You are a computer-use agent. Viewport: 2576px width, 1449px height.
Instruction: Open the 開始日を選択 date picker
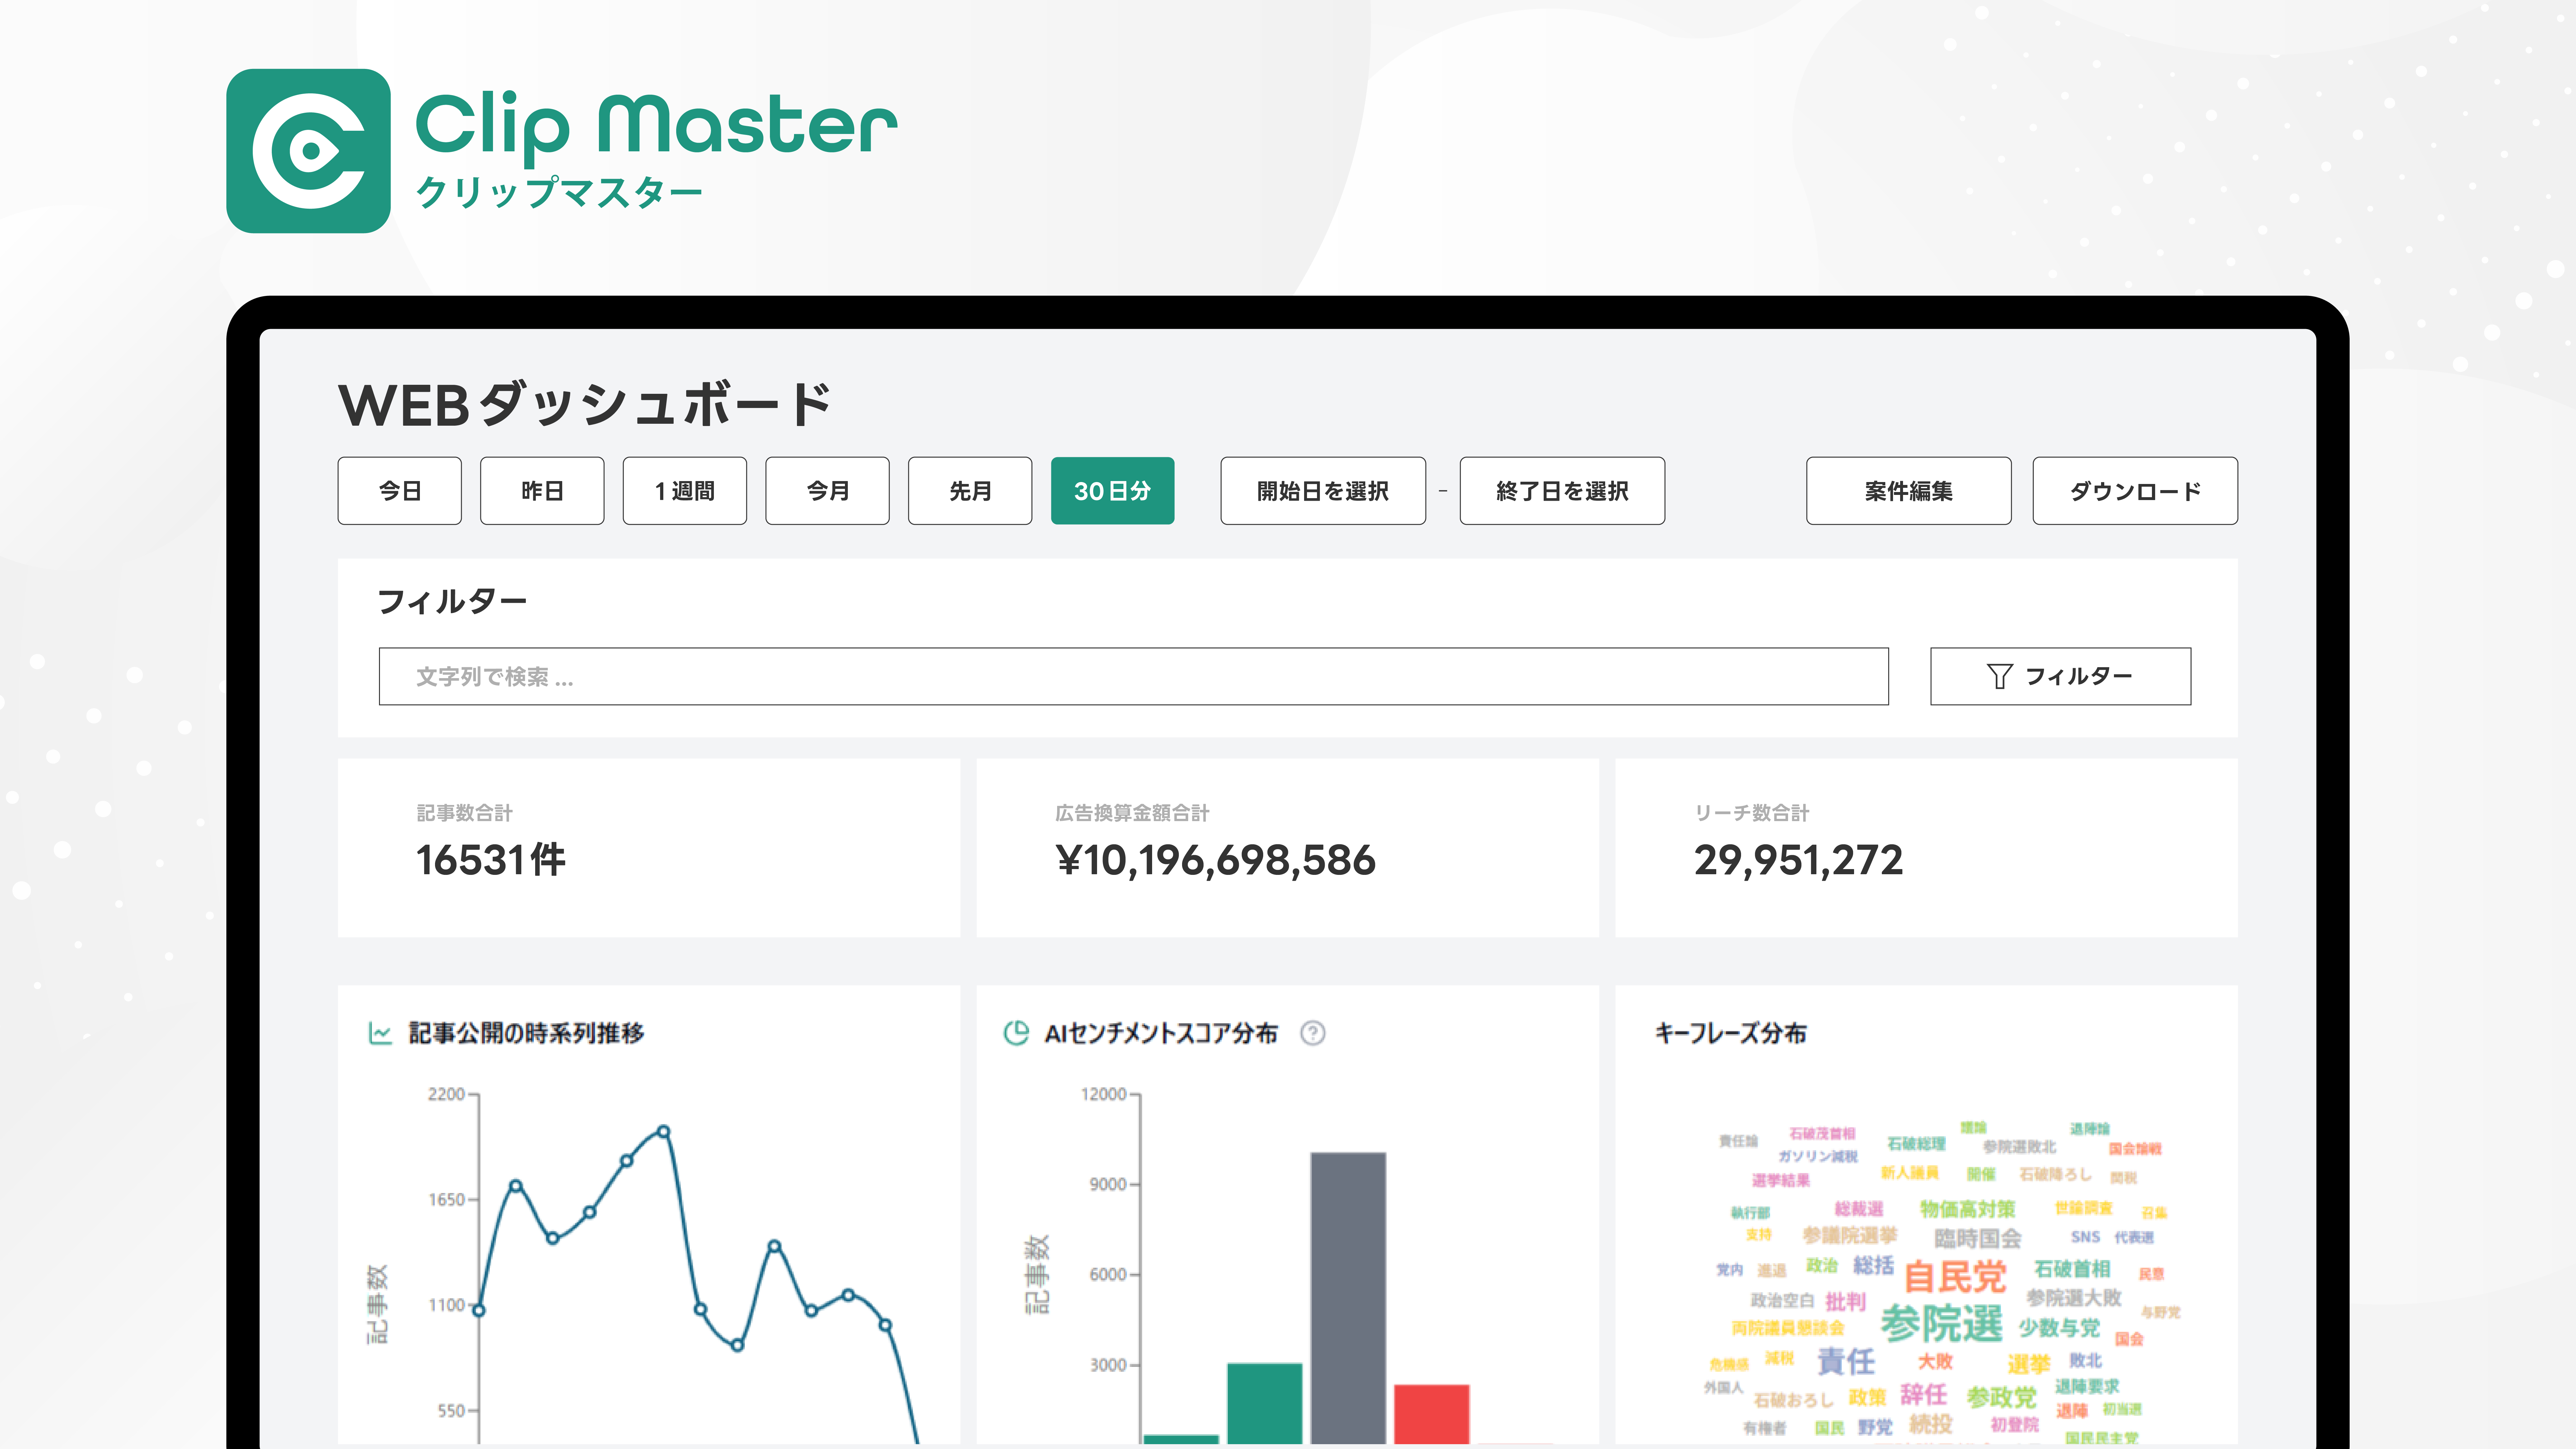point(1323,491)
